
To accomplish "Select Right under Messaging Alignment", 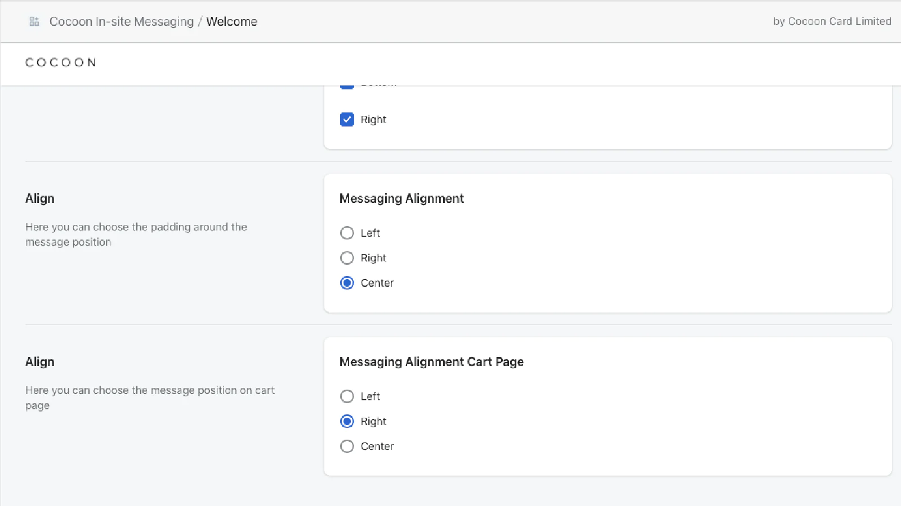I will [347, 258].
